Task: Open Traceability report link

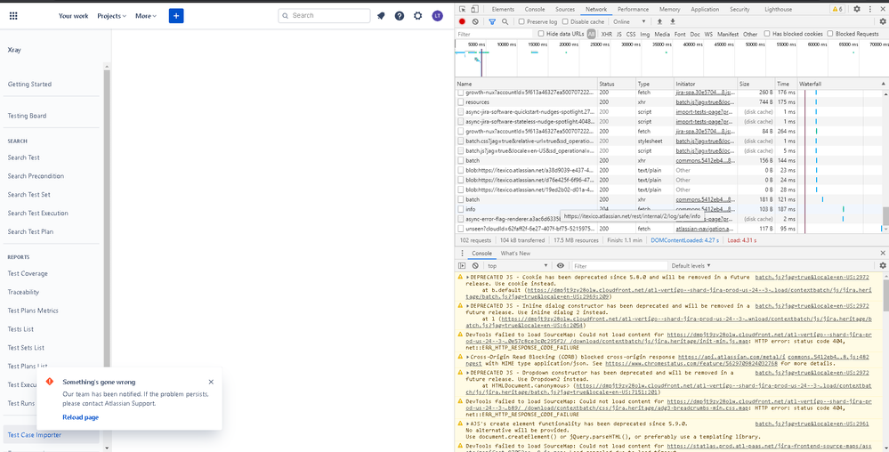Action: [23, 292]
